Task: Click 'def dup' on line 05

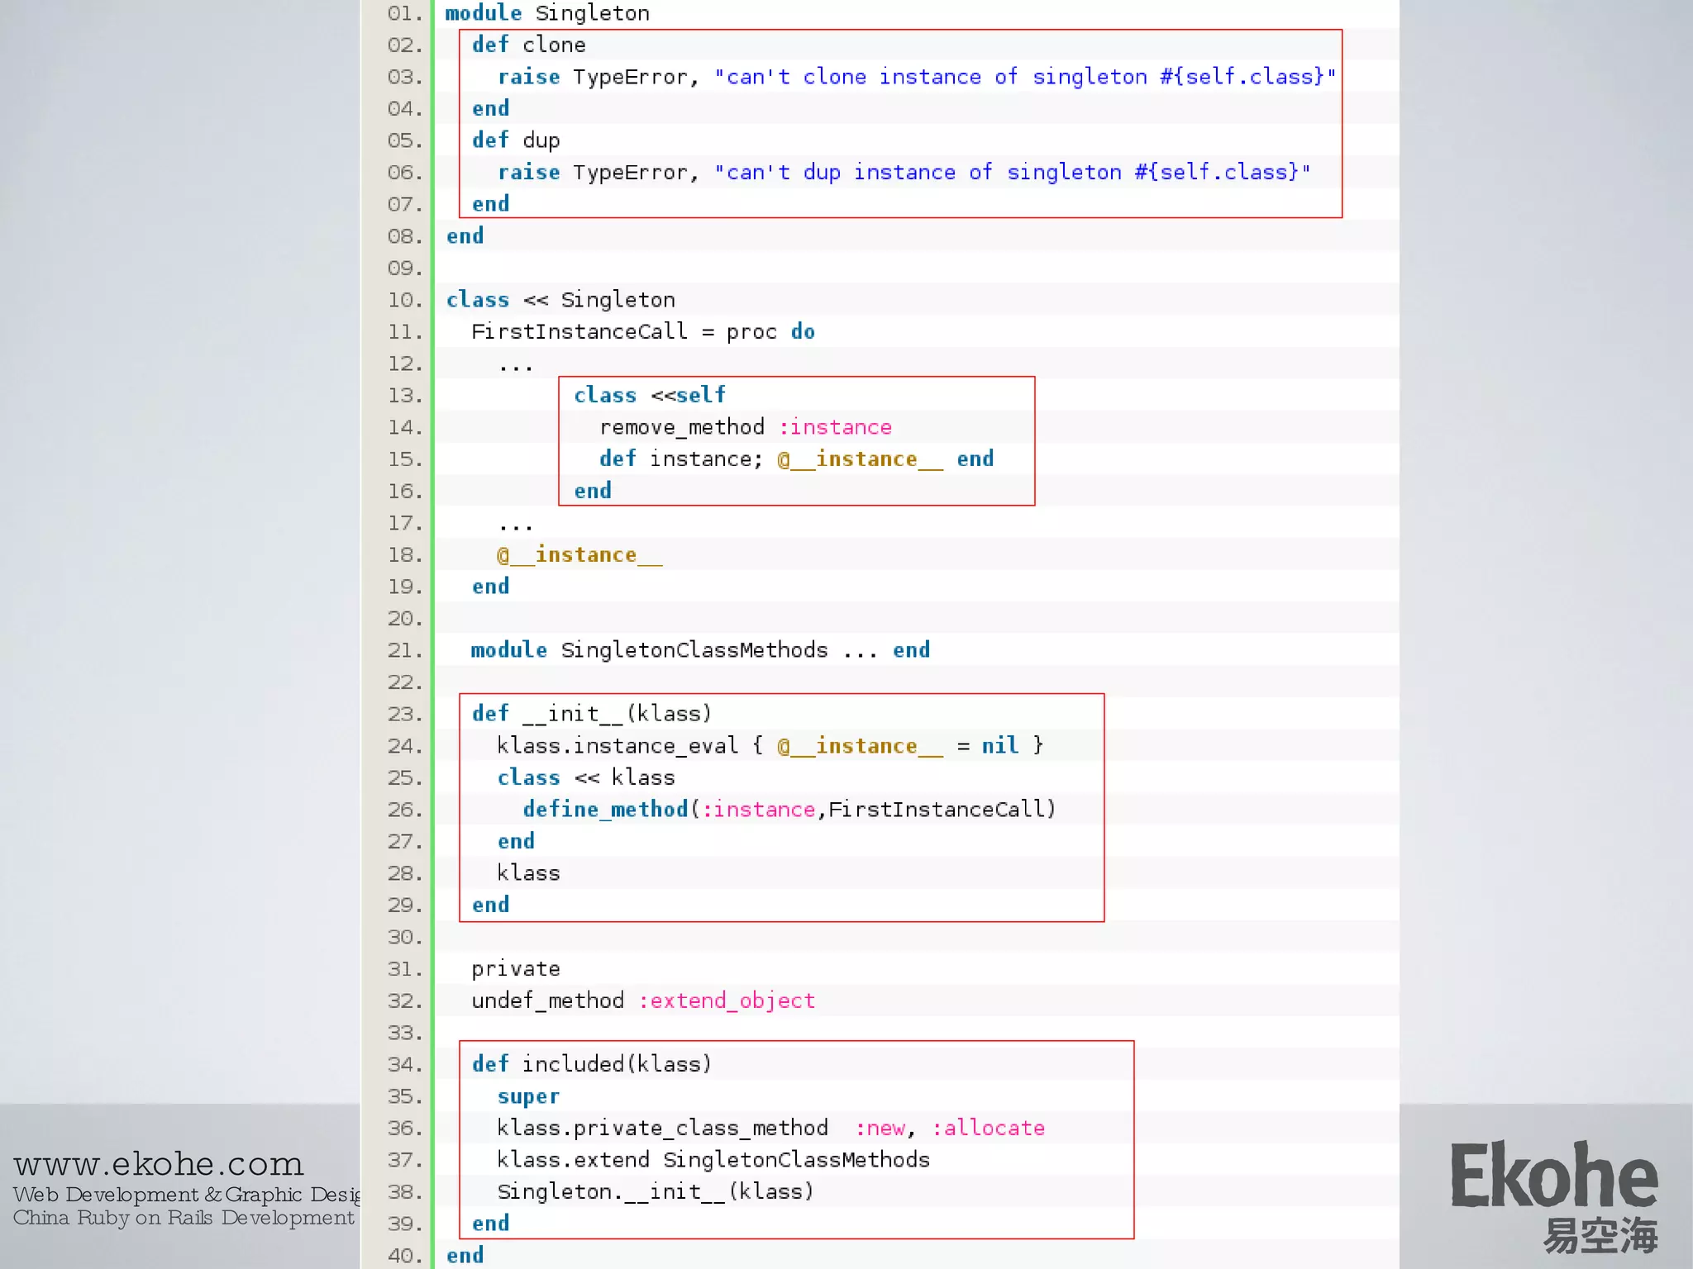Action: click(516, 140)
